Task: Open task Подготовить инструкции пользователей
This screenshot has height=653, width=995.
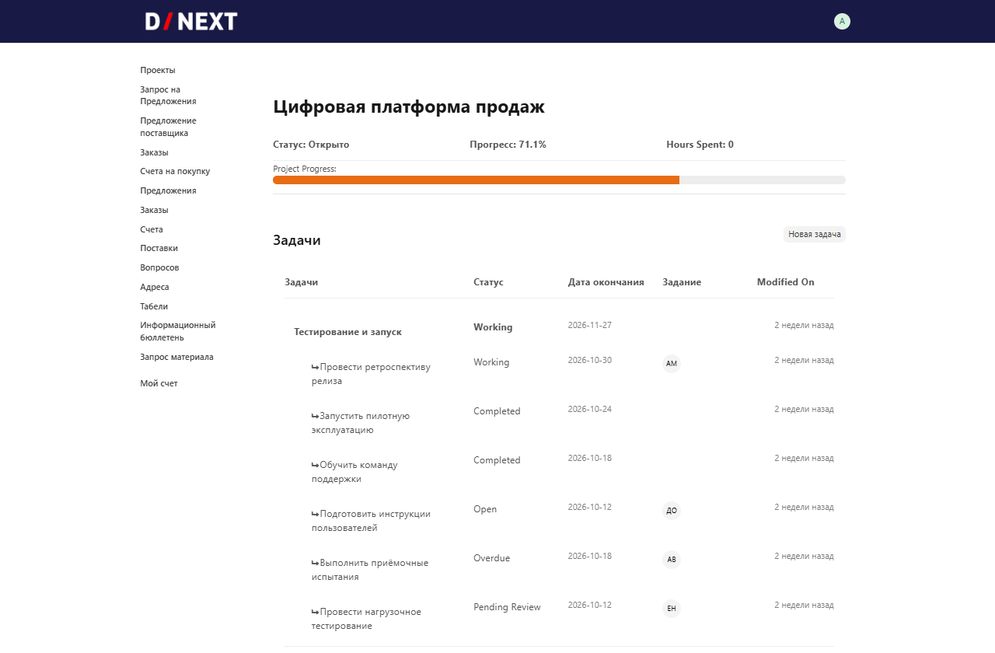Action: click(x=371, y=521)
